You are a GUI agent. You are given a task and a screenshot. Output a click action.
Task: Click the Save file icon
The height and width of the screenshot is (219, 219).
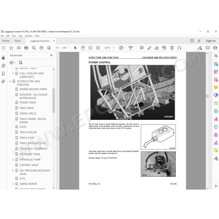[4, 48]
